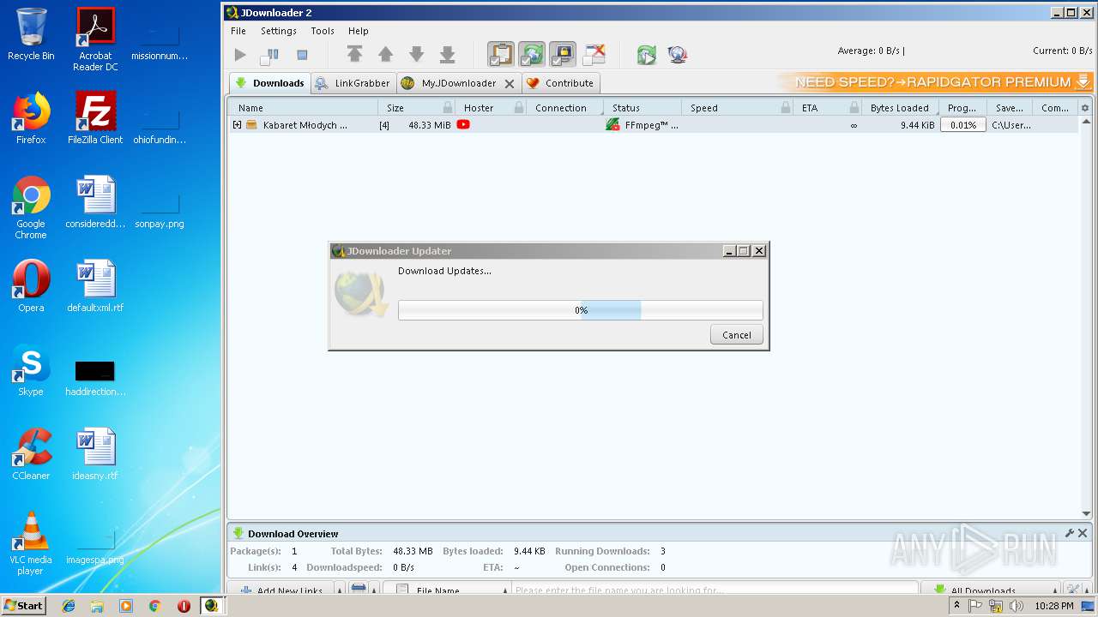
Task: Open the Recycle Bin desktop icon
Action: [31, 35]
